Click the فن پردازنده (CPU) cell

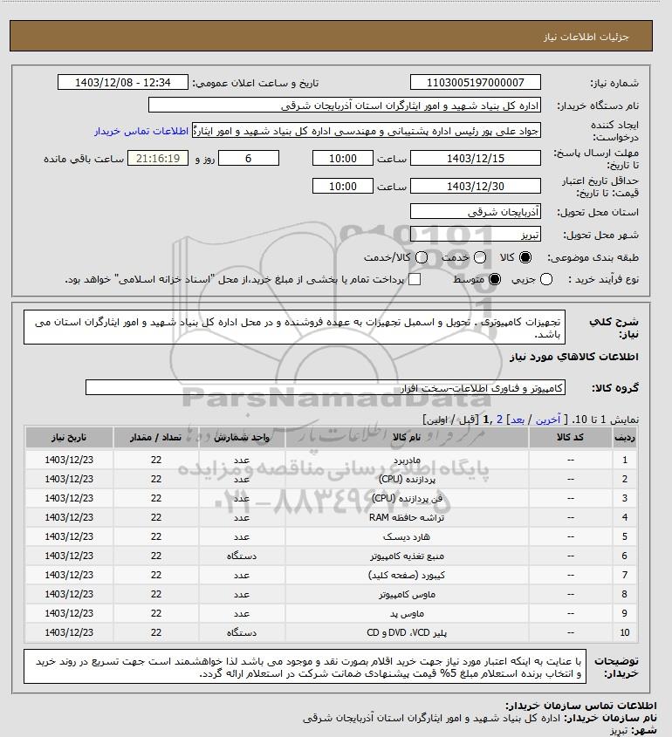pos(407,498)
